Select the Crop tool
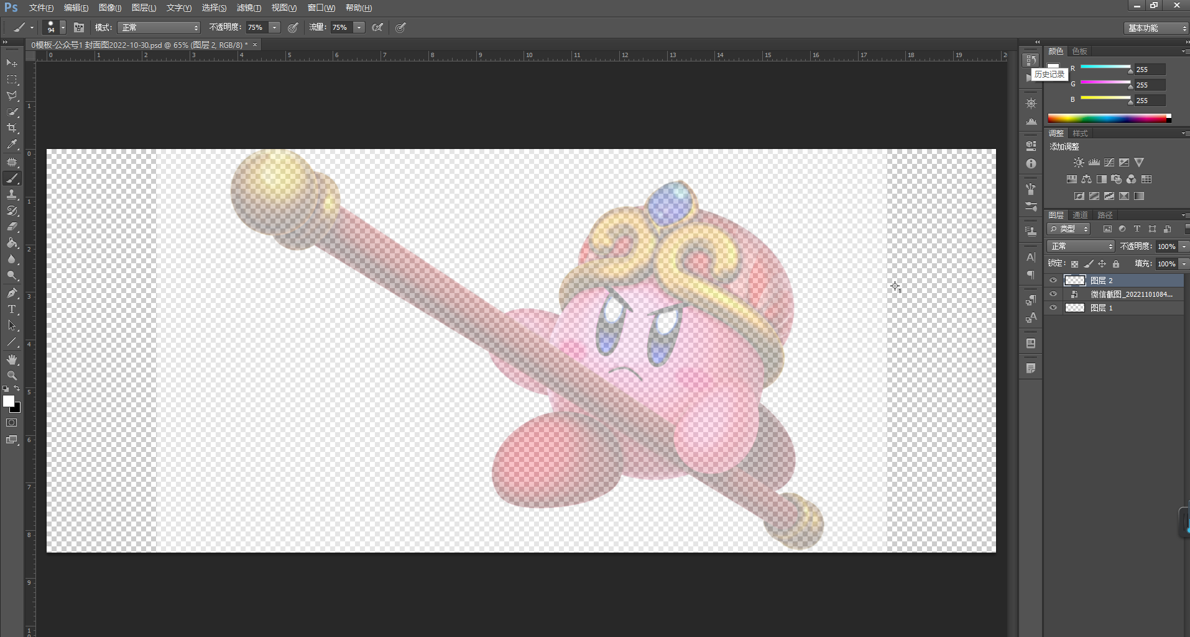Image resolution: width=1190 pixels, height=637 pixels. [x=12, y=128]
